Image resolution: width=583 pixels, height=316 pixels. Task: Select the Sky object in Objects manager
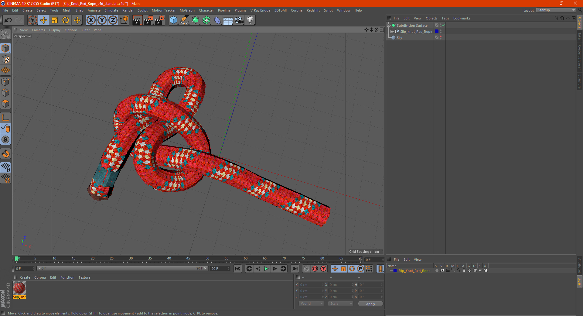pyautogui.click(x=399, y=38)
